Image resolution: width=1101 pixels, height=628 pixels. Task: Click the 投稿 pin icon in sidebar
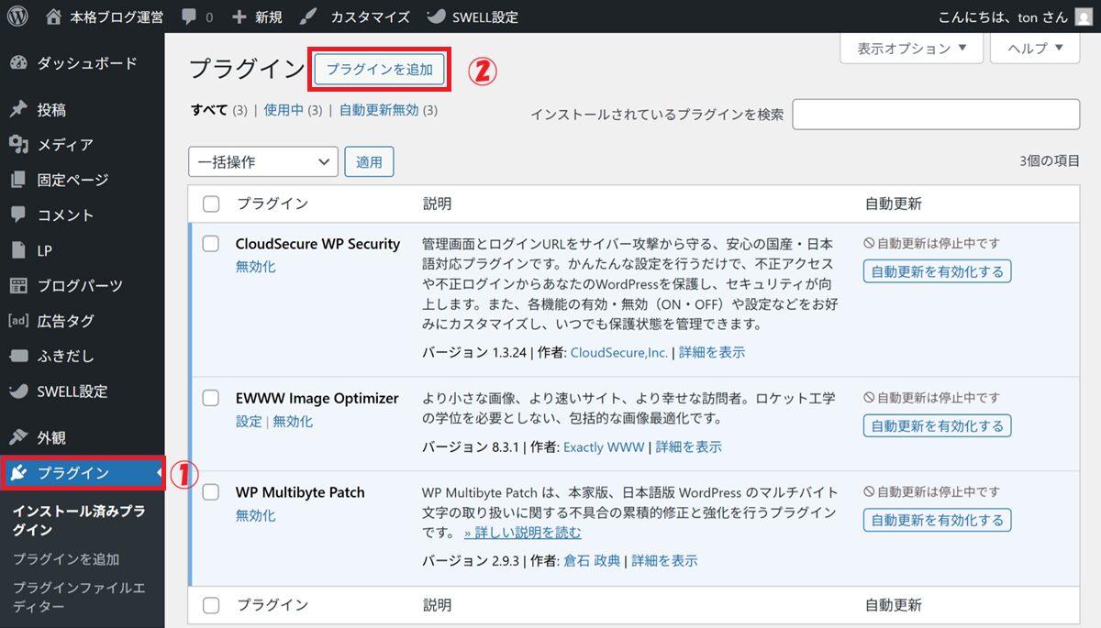coord(18,110)
